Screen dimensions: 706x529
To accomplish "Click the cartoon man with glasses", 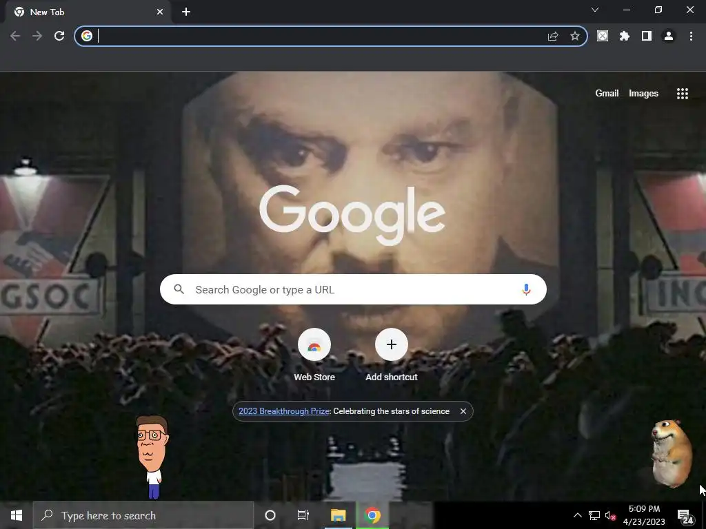I will [152, 457].
